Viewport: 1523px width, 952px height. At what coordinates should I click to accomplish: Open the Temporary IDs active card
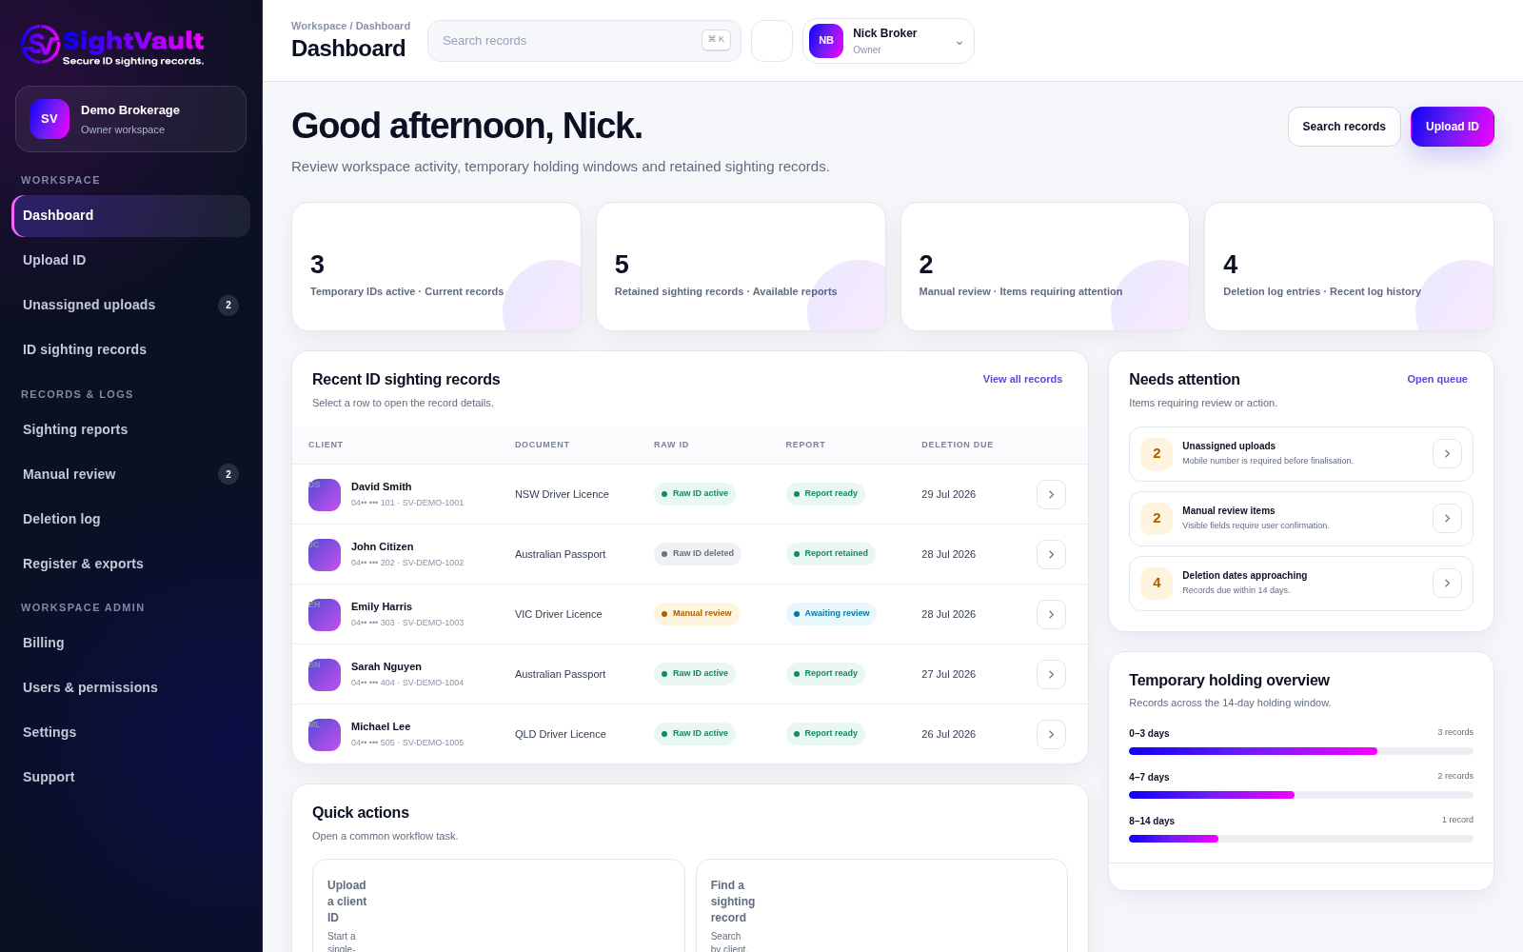click(x=436, y=267)
